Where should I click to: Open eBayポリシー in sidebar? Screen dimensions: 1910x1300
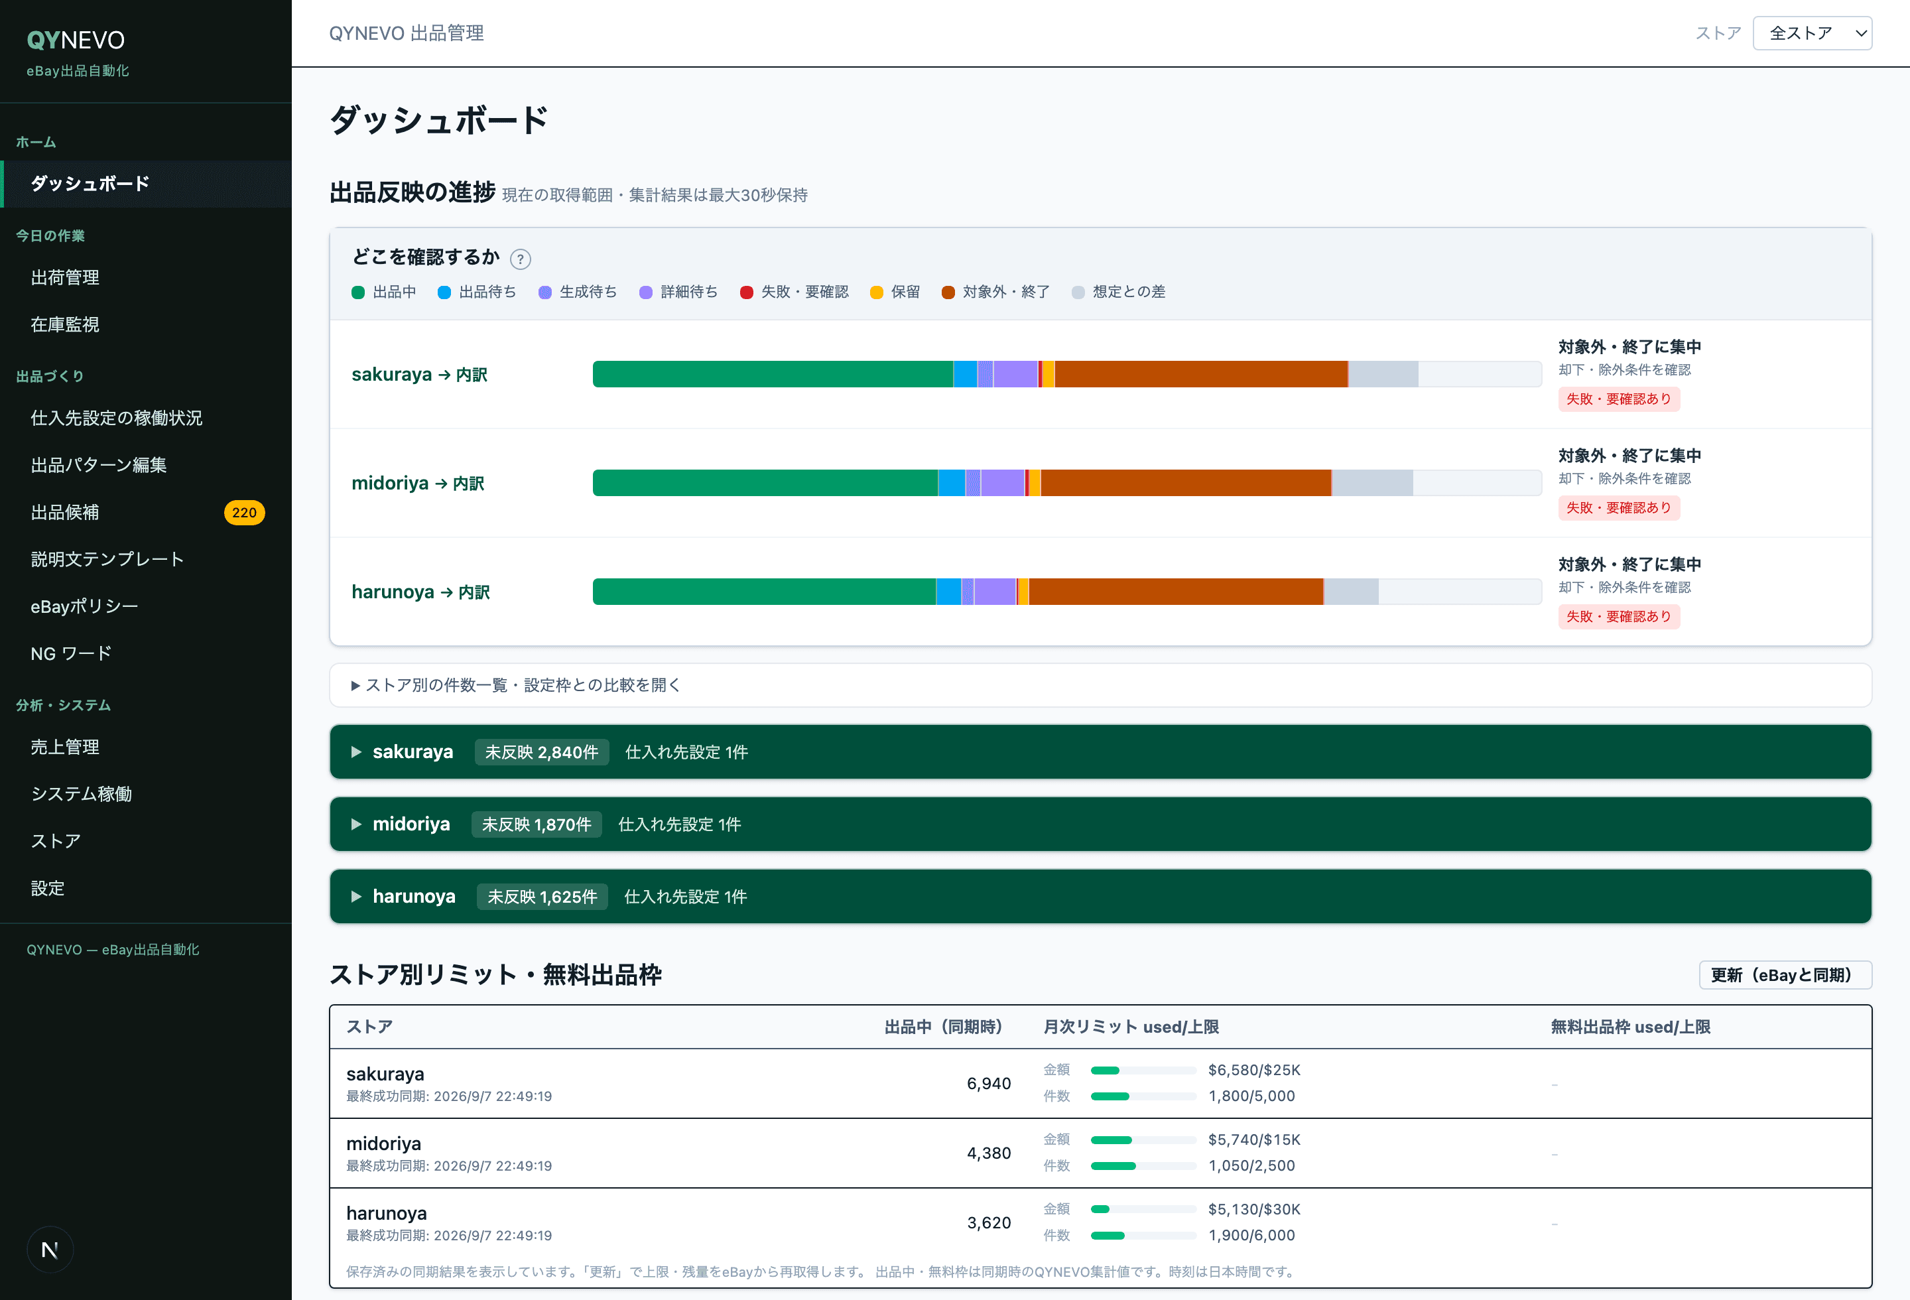coord(147,606)
